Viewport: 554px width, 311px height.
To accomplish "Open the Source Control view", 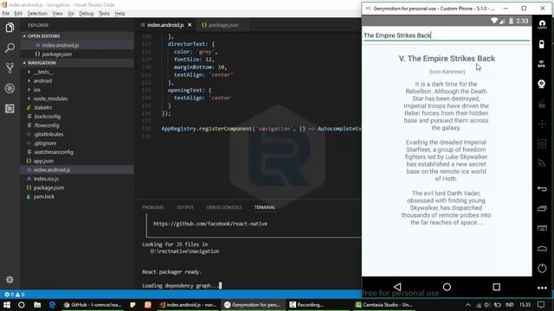I will 10,68.
